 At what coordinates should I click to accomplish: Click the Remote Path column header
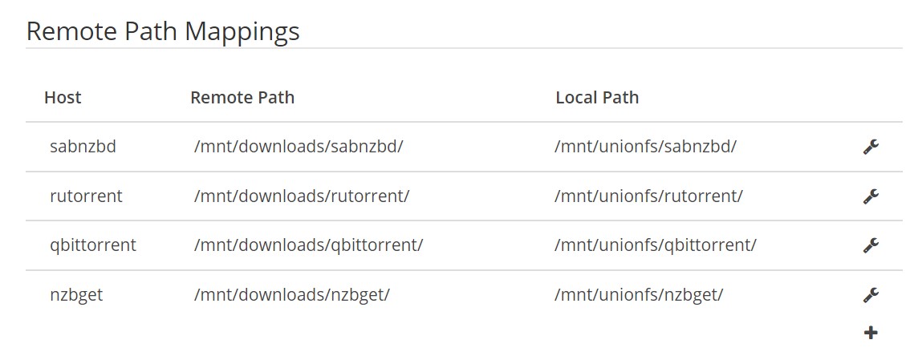point(242,98)
